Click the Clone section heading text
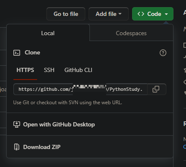Viewport: 186px width, 167px height. [x=32, y=53]
